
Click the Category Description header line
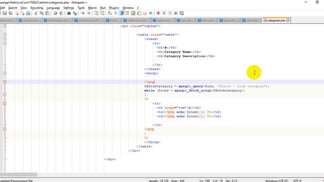click(x=186, y=56)
